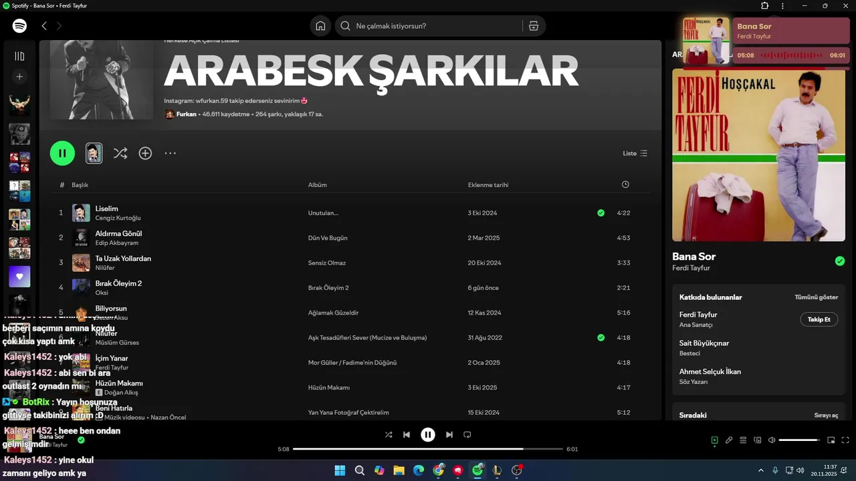Screen dimensions: 856x481
Task: Show hidden tray icons chevron
Action: tap(760, 470)
